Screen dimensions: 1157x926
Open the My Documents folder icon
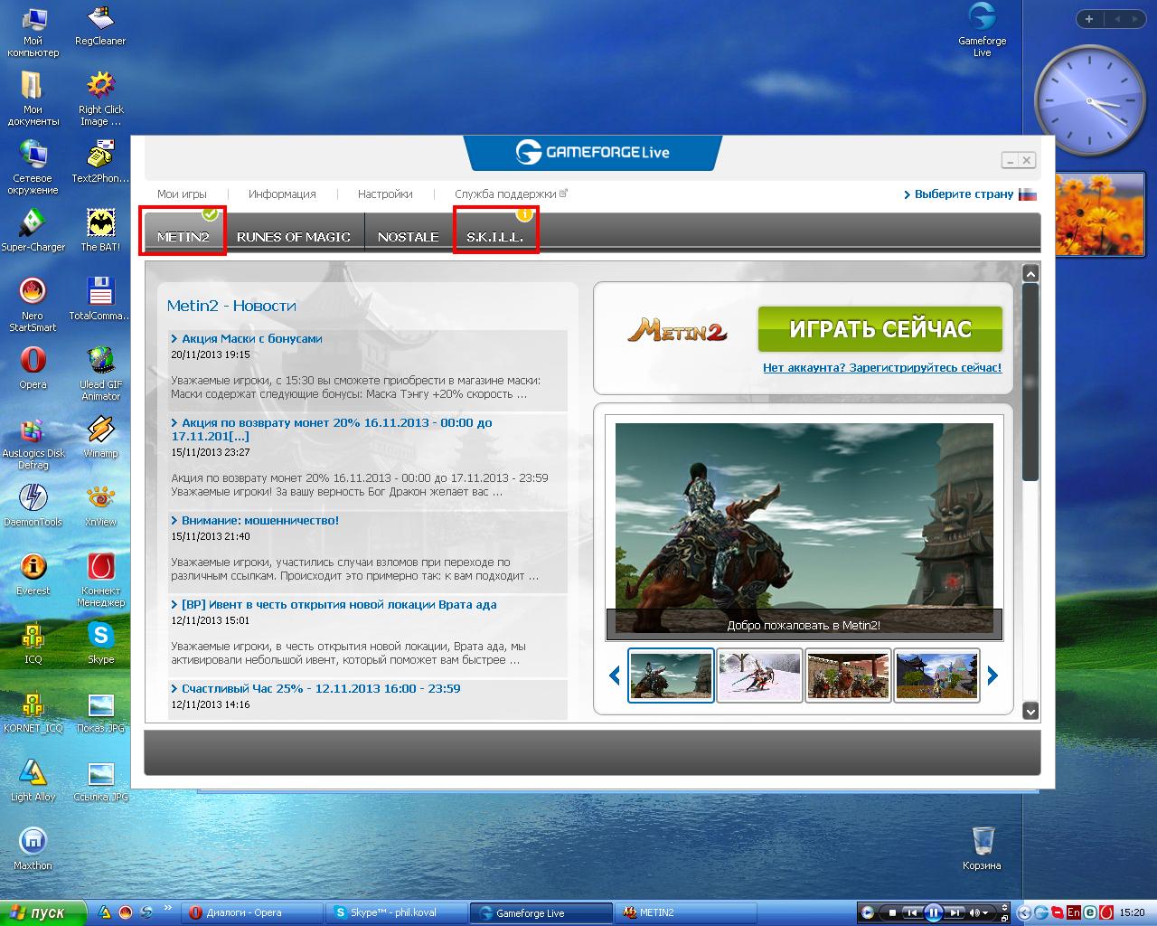pyautogui.click(x=33, y=99)
